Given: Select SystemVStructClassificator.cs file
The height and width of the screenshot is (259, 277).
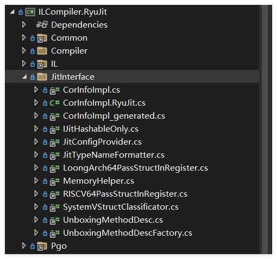Looking at the screenshot, I should 121,207.
